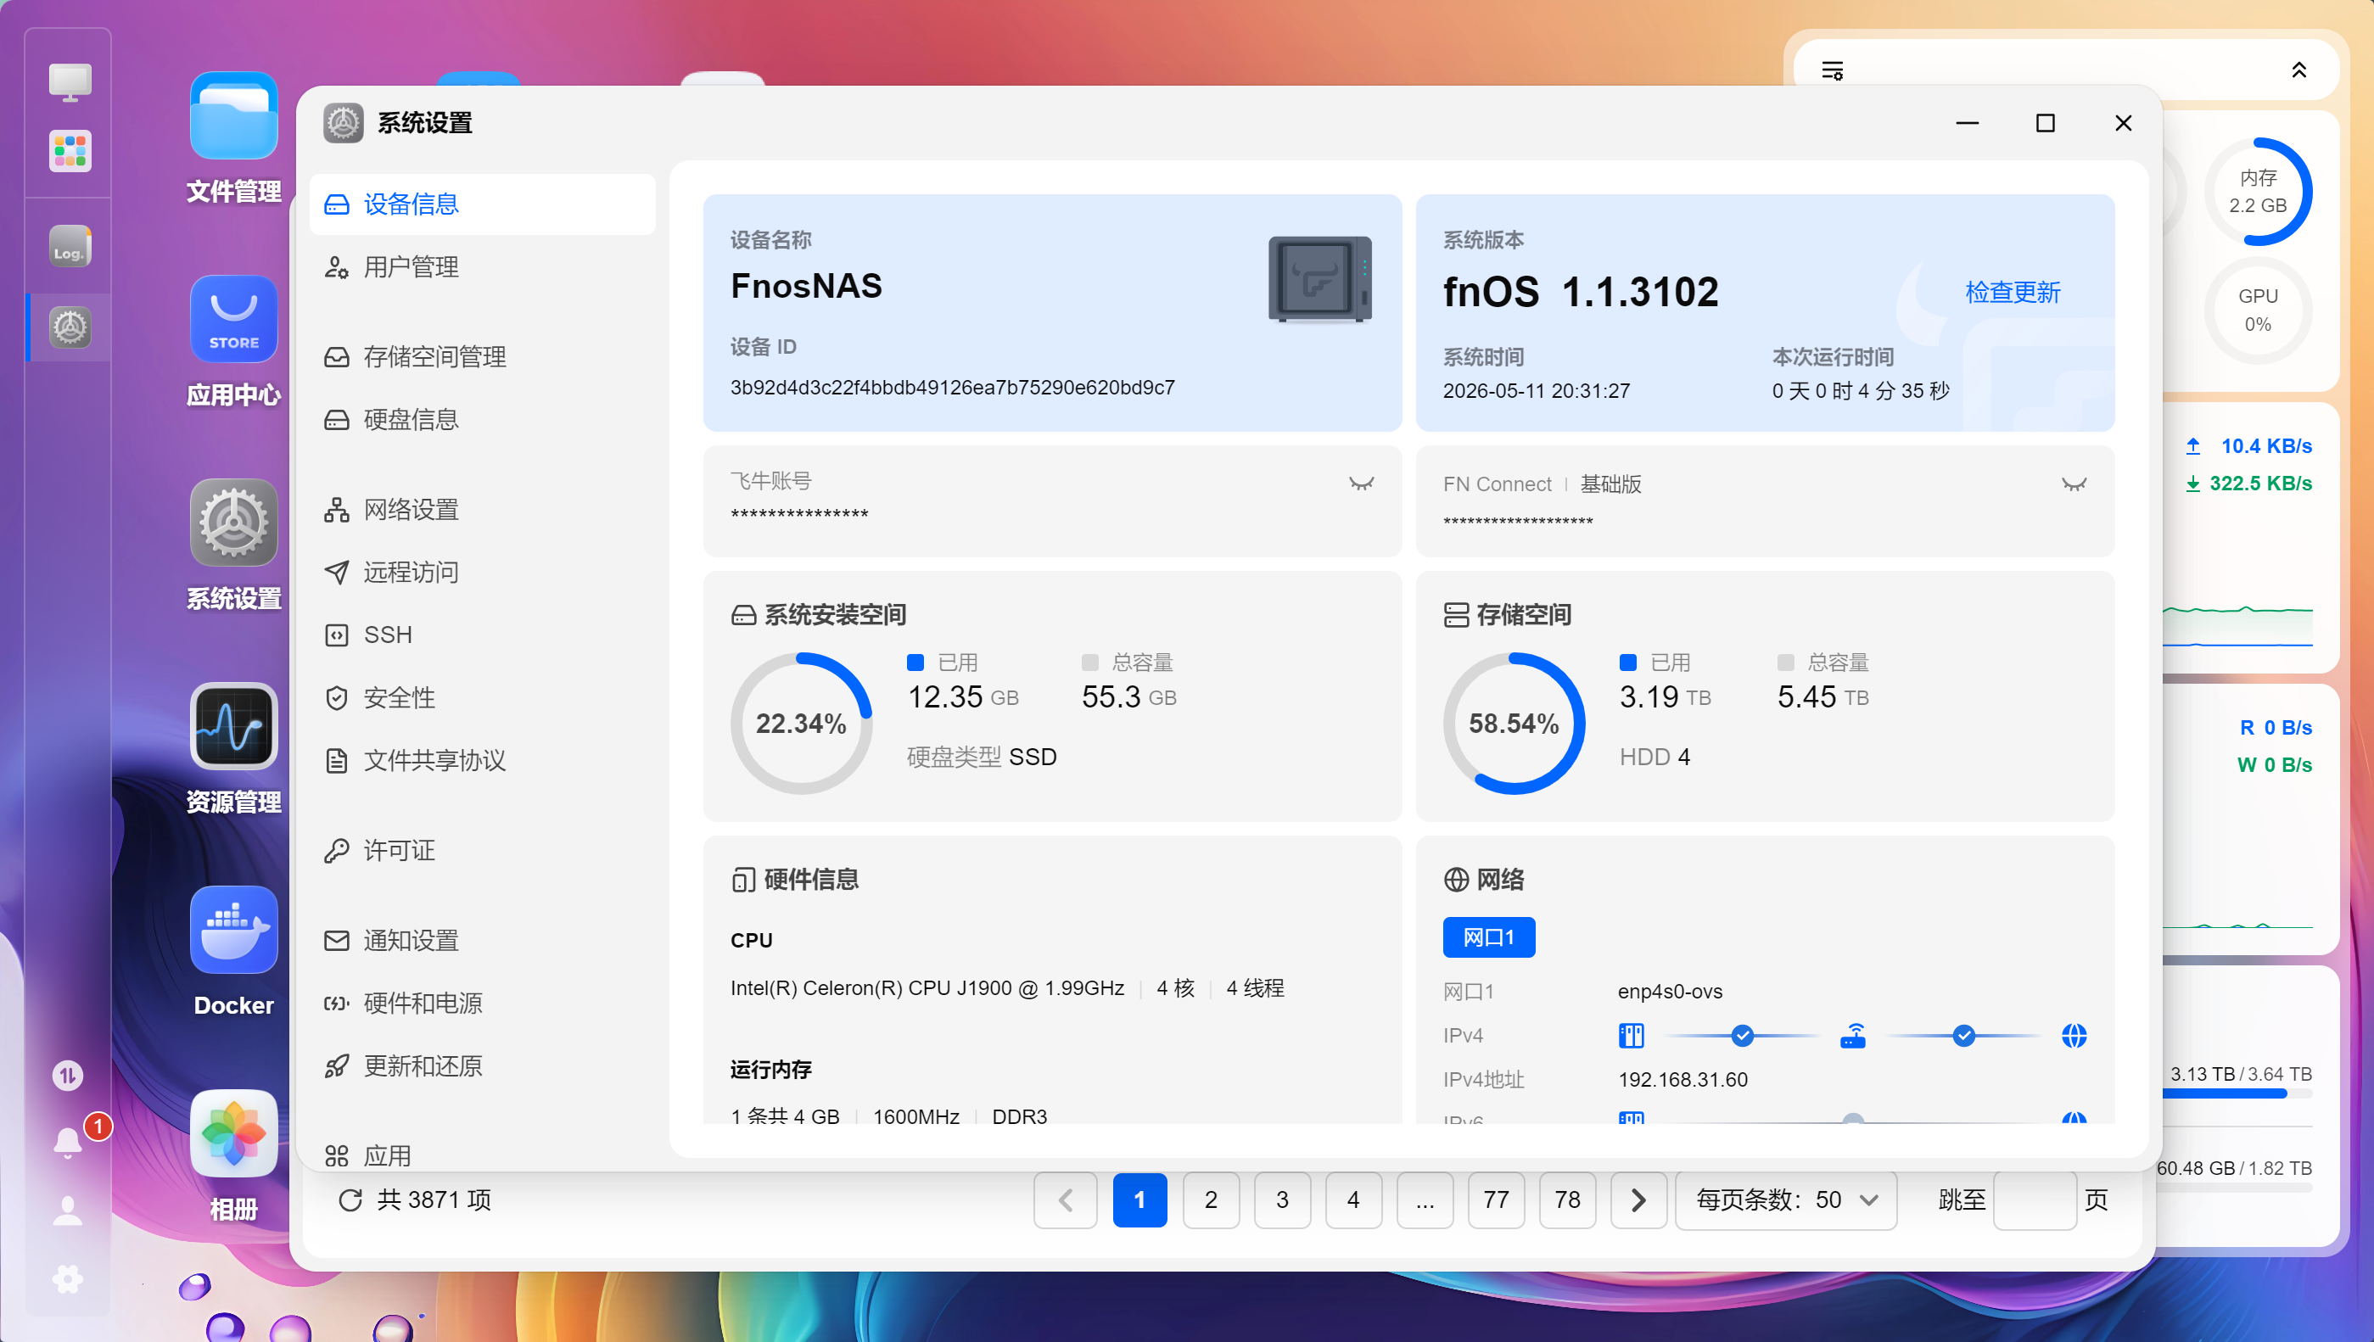Click the 内存 2.2 GB gauge widget
This screenshot has height=1342, width=2374.
(2257, 192)
